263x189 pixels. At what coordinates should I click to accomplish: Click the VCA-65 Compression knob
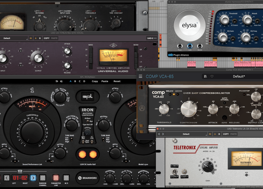pyautogui.click(x=189, y=109)
